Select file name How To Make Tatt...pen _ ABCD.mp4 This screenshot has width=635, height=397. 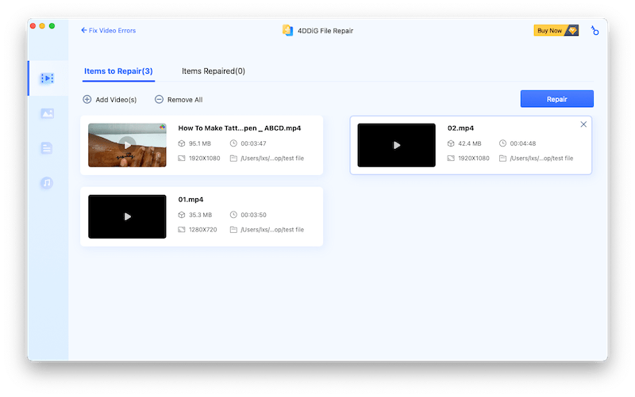click(x=240, y=128)
